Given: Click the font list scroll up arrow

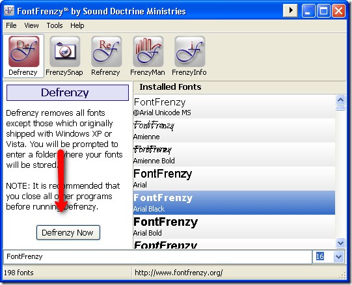Looking at the screenshot, I should 340,100.
